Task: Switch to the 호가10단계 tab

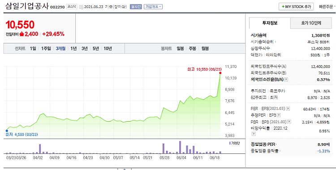Action: (311, 23)
